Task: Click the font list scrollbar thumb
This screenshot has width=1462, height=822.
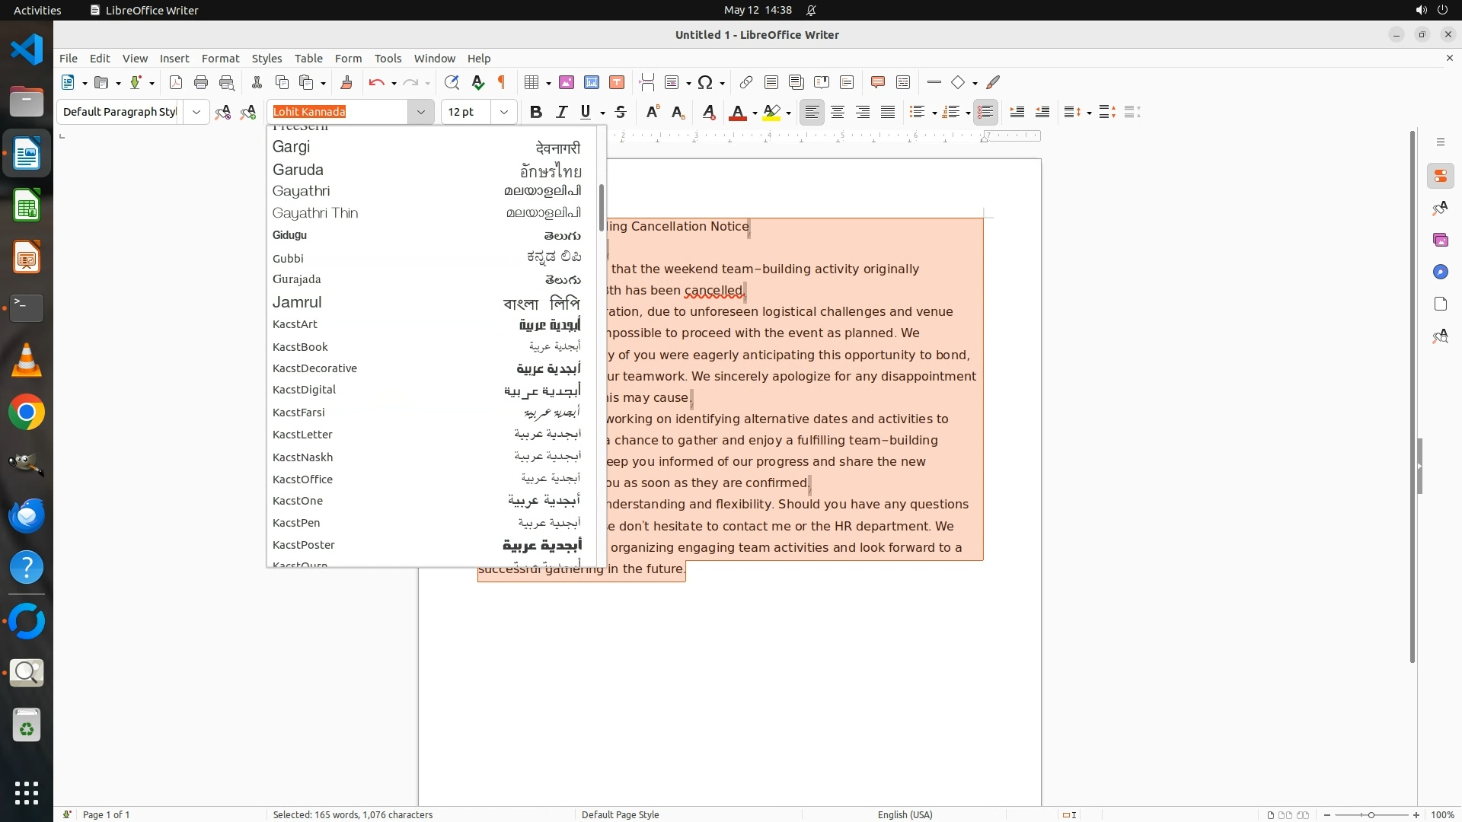Action: click(601, 207)
